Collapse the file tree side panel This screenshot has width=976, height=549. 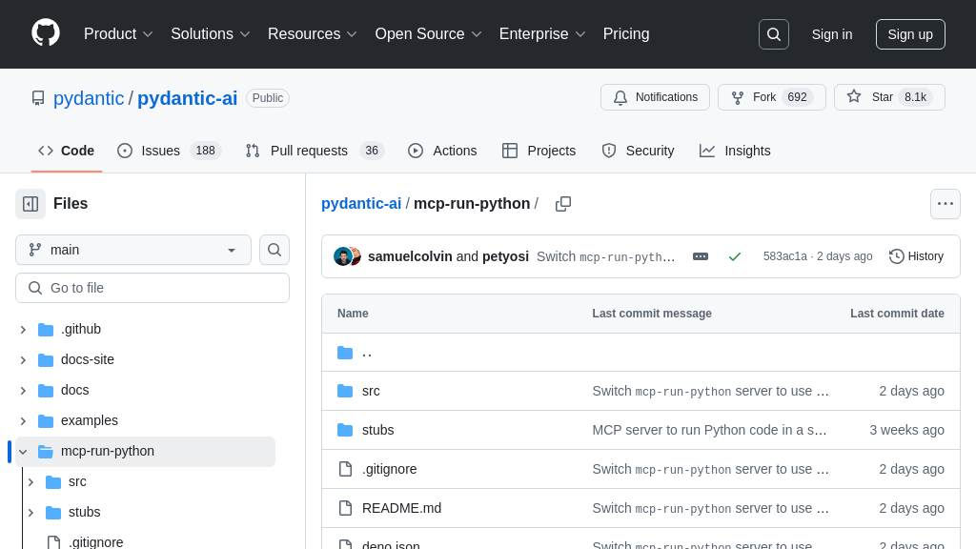pyautogui.click(x=30, y=204)
